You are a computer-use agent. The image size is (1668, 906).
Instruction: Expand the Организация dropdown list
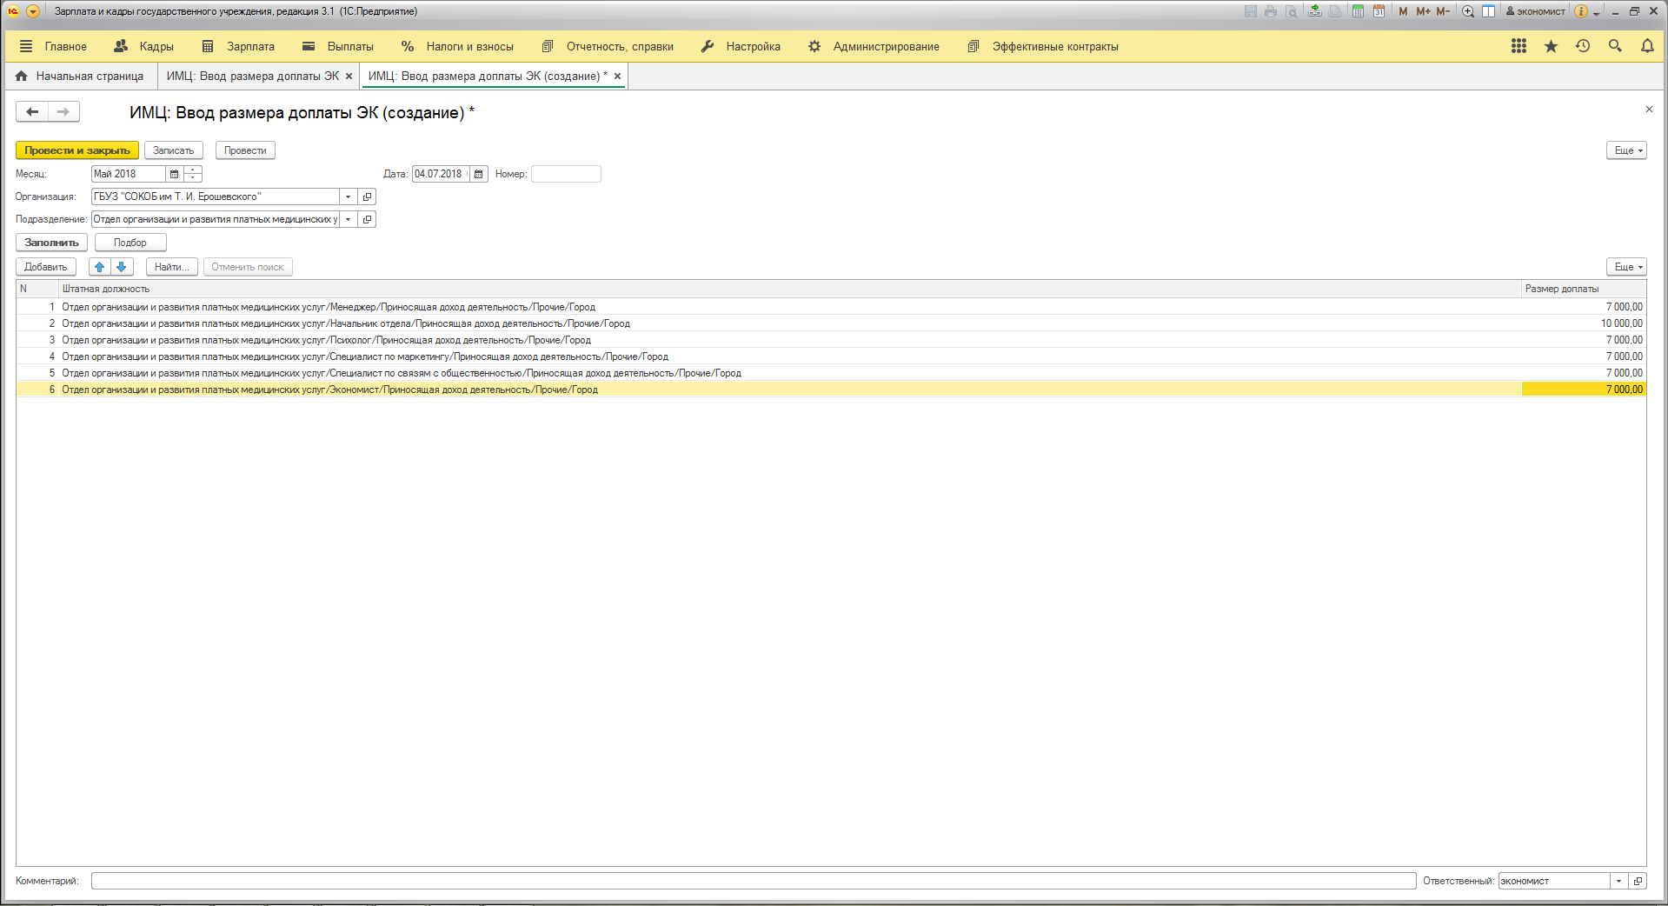(349, 197)
